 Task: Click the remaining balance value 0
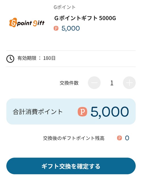127,138
